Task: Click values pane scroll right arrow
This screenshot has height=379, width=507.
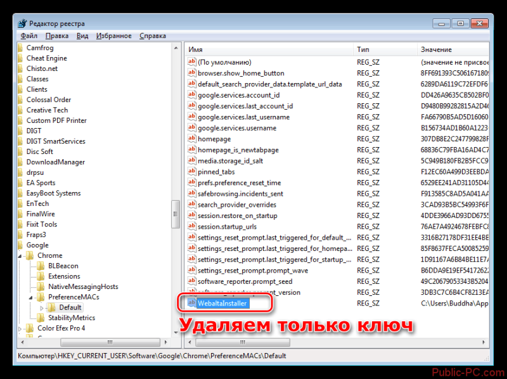Action: (x=484, y=342)
